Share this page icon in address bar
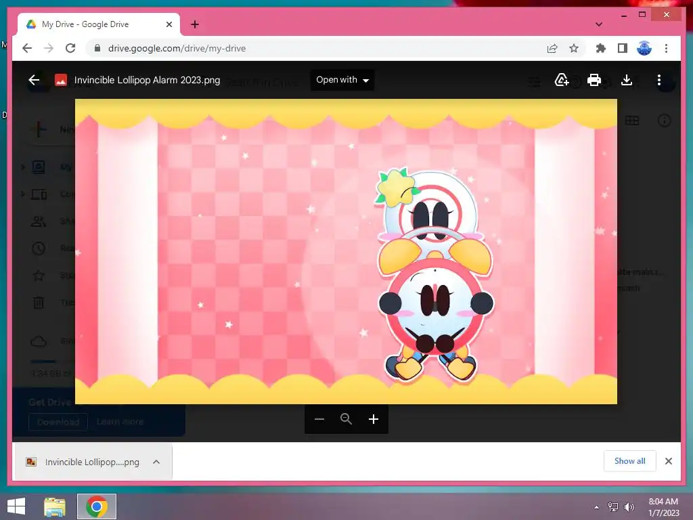Image resolution: width=693 pixels, height=520 pixels. (552, 48)
